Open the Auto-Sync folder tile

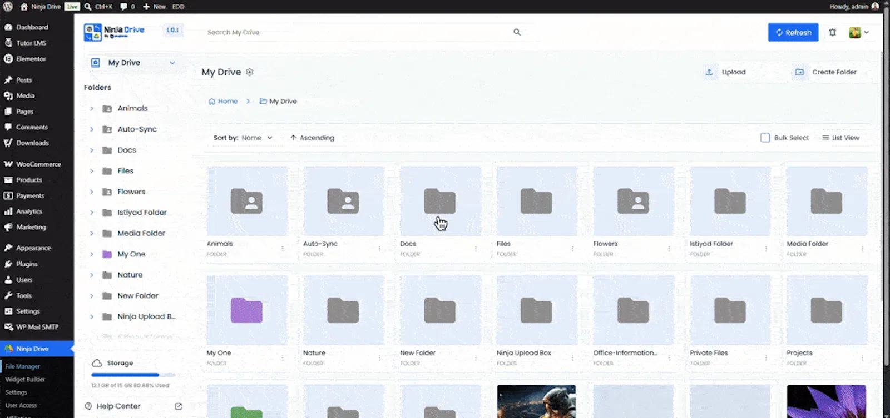pyautogui.click(x=343, y=201)
